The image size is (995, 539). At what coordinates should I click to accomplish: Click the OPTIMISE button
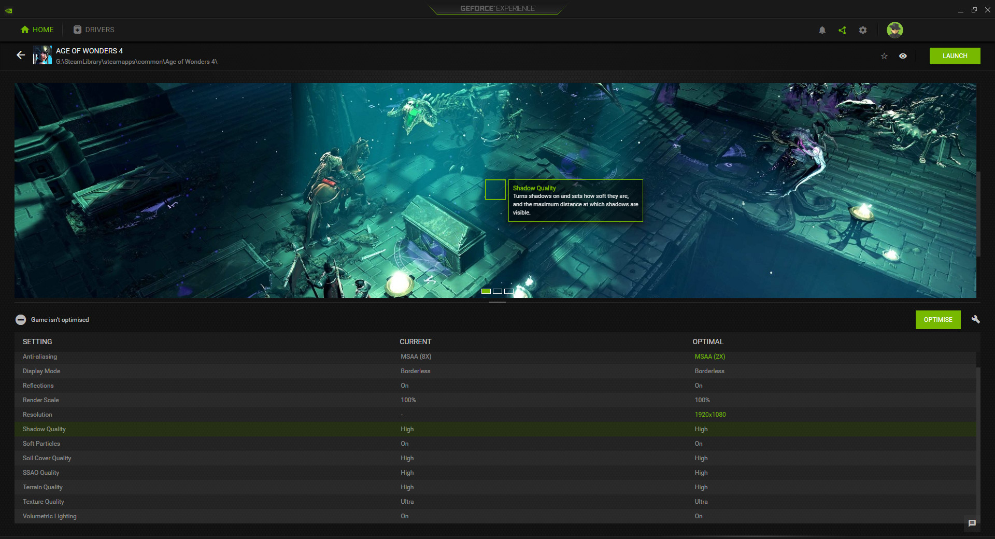click(938, 320)
